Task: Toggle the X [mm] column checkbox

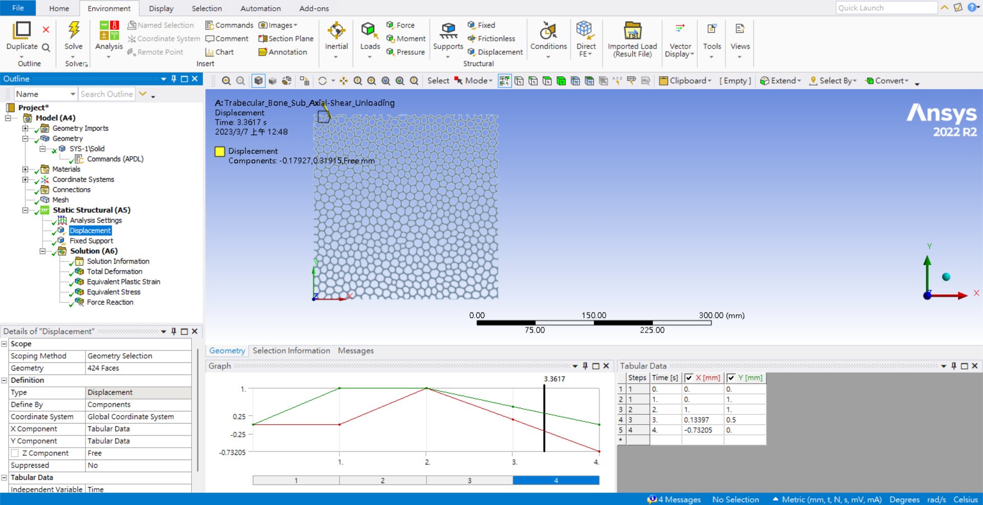Action: tap(689, 378)
